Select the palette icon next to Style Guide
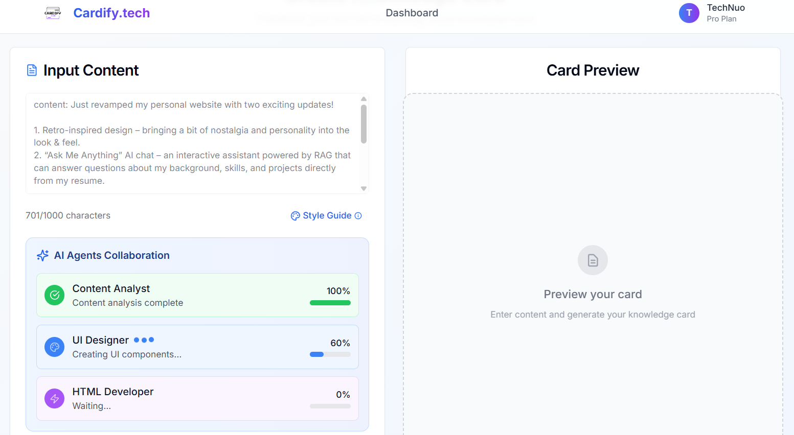 [295, 215]
